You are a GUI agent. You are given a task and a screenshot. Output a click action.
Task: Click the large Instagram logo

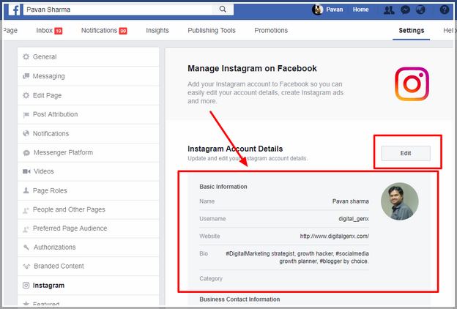coord(412,84)
